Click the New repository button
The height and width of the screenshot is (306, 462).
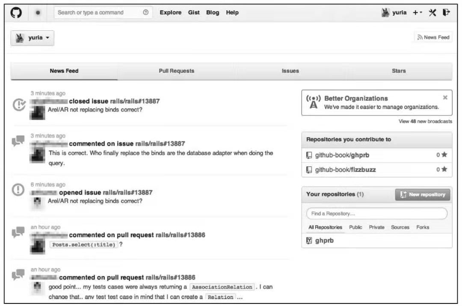(422, 194)
